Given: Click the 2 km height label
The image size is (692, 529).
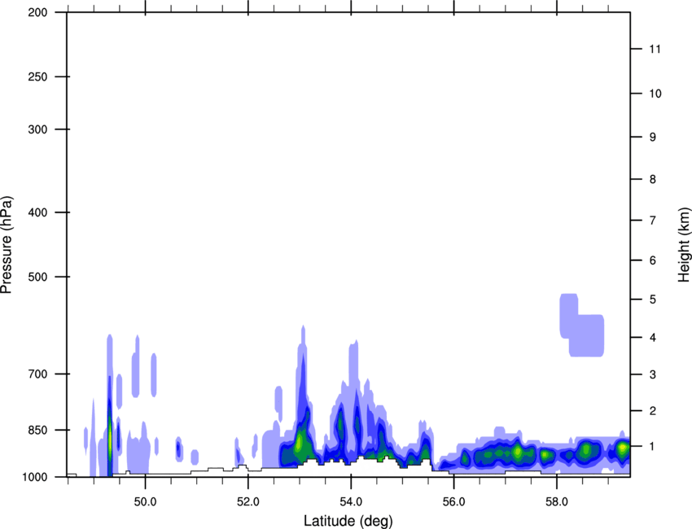Looking at the screenshot, I should (653, 411).
